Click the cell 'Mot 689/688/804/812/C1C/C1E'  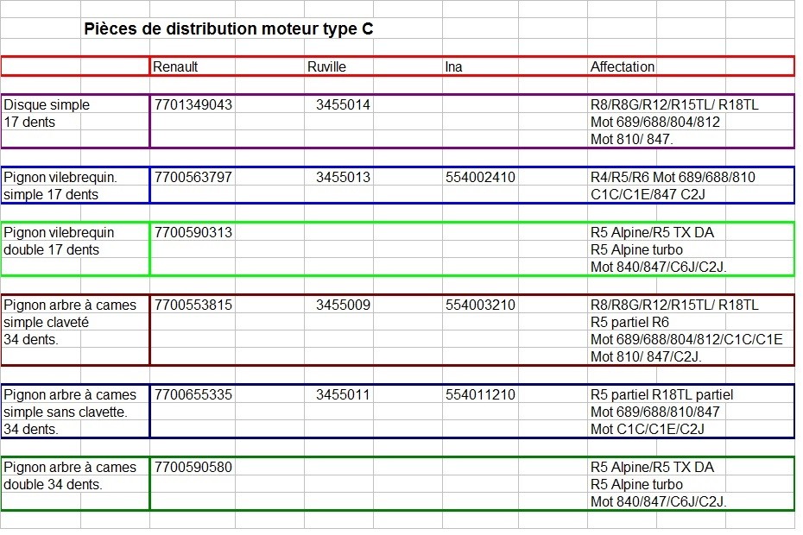[686, 340]
